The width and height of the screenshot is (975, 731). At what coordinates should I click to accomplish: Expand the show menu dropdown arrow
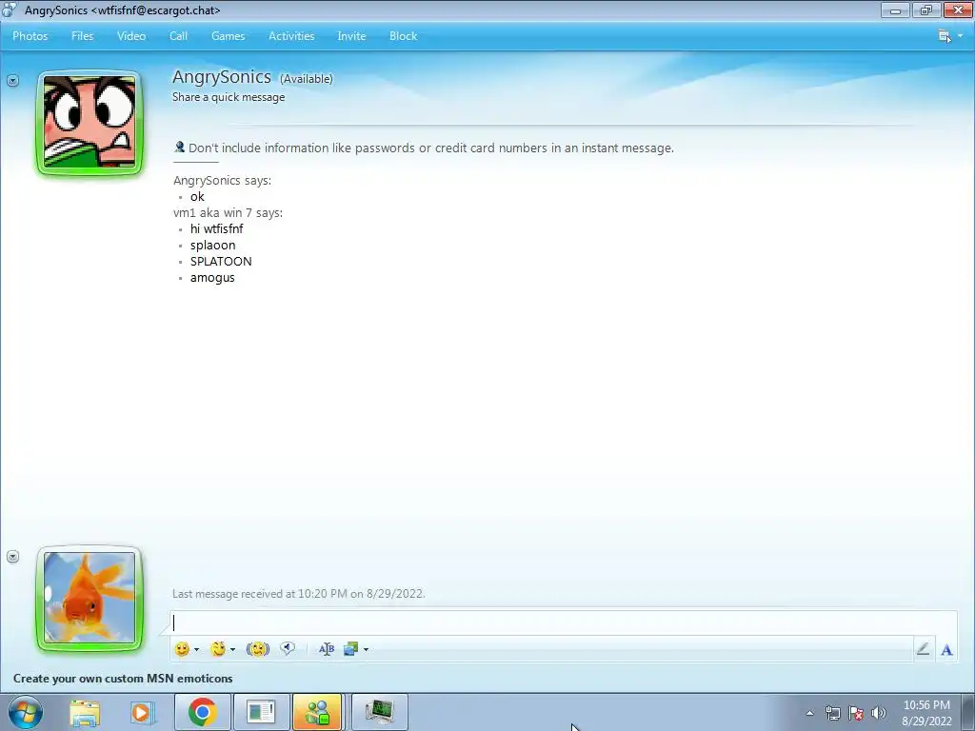(x=960, y=36)
